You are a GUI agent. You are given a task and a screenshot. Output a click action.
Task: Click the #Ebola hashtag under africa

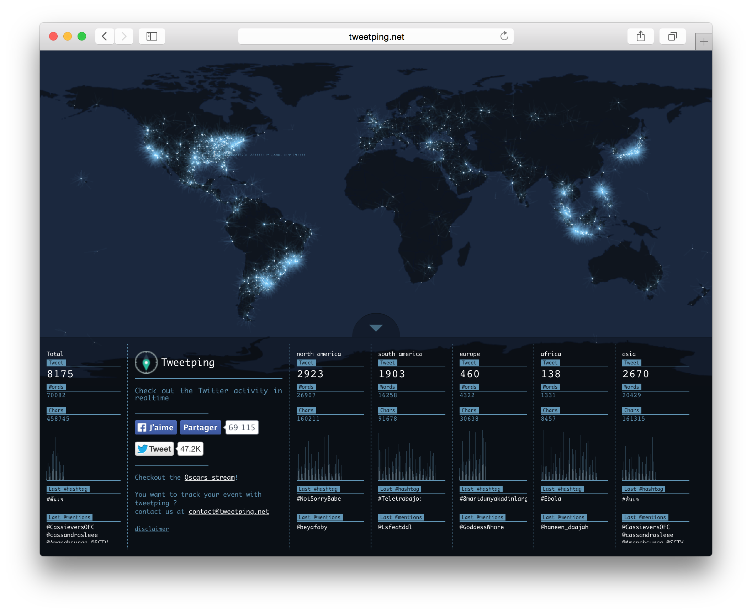(x=551, y=499)
